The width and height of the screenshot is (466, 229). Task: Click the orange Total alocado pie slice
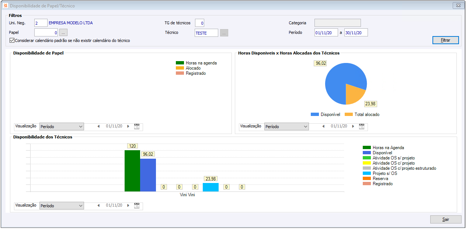click(354, 94)
